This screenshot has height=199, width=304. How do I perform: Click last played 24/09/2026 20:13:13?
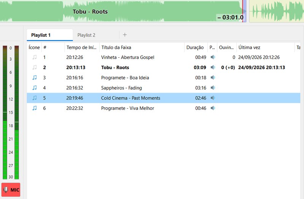pos(261,68)
